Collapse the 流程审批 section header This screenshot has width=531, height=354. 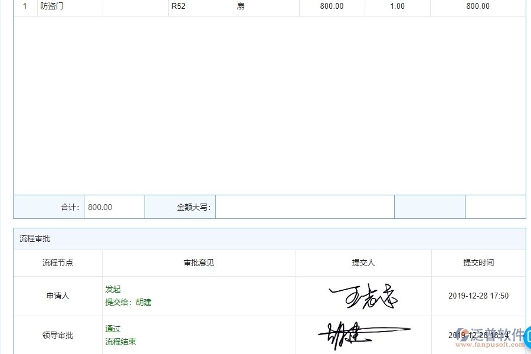coord(34,238)
